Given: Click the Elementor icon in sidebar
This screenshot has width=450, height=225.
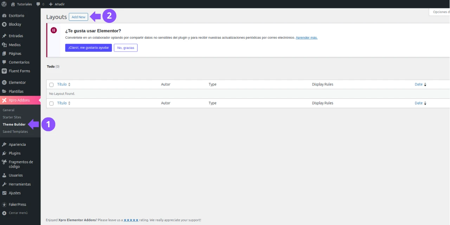Looking at the screenshot, I should 4,83.
